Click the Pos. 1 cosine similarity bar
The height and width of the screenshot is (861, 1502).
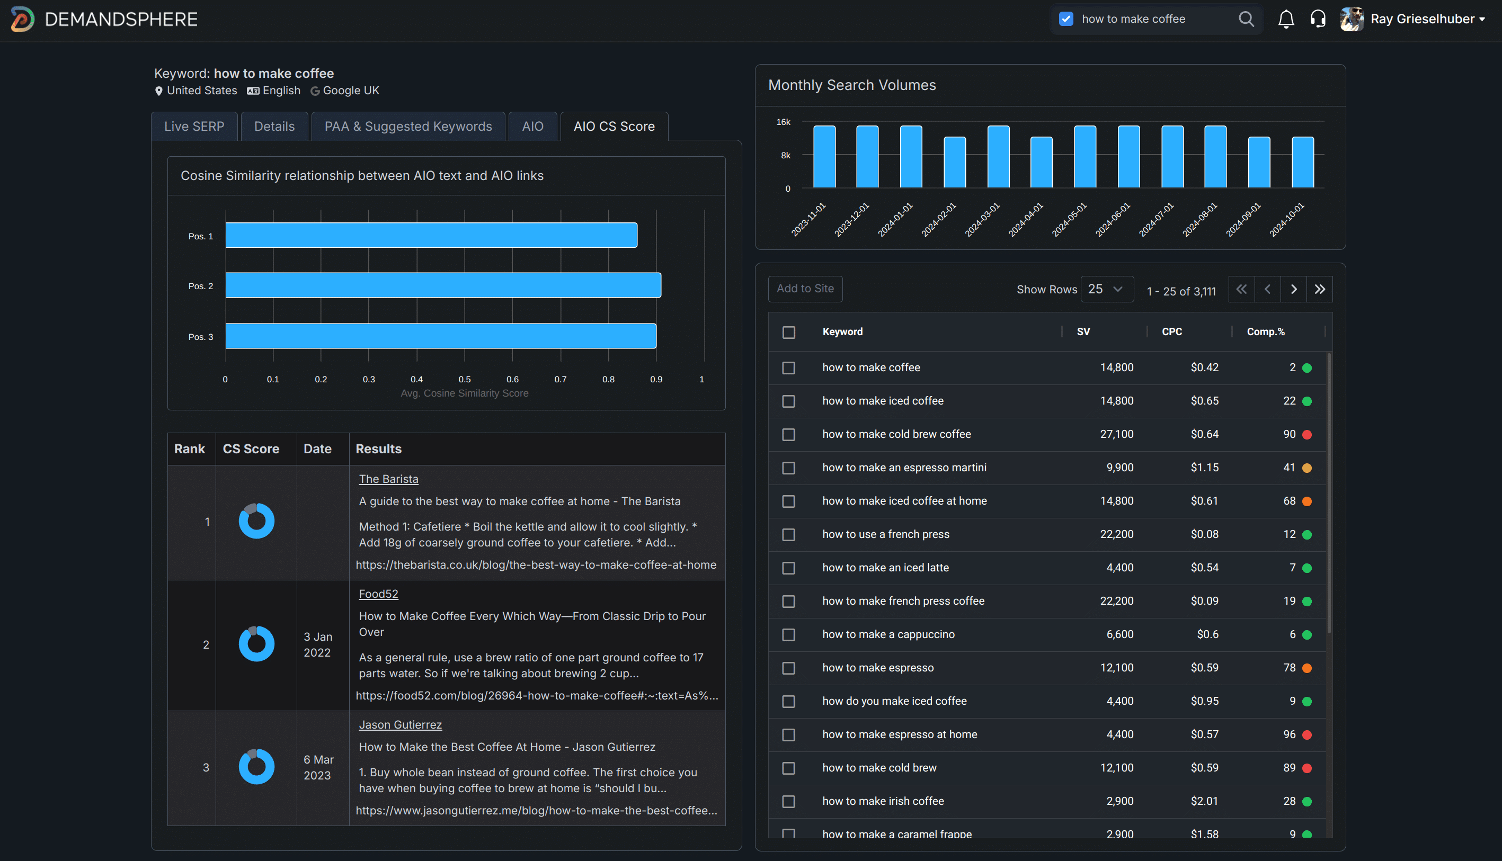431,235
